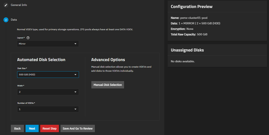Click the pencil edit icon beside General Info
This screenshot has width=269, height=135.
pyautogui.click(x=6, y=5)
